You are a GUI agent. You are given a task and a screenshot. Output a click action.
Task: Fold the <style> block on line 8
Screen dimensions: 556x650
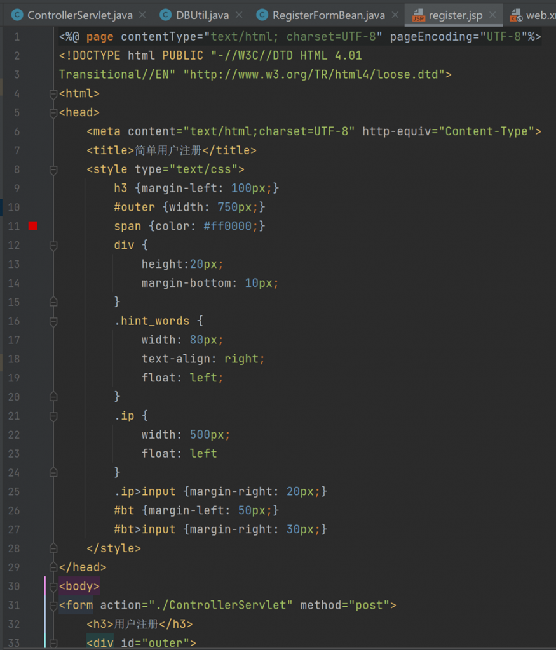pos(53,169)
